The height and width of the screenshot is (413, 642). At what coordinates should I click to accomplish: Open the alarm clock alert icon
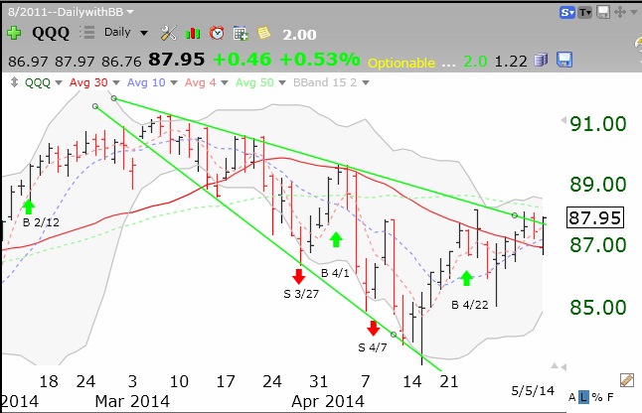(217, 33)
